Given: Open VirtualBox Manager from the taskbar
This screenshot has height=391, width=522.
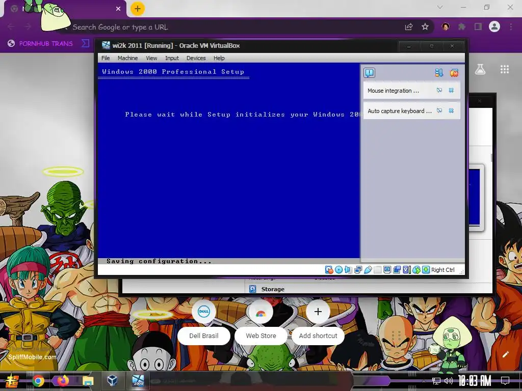Looking at the screenshot, I should click(x=112, y=380).
